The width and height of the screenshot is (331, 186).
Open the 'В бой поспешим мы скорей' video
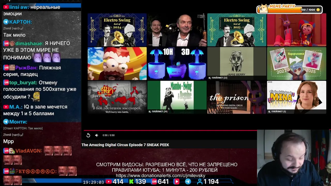click(117, 97)
